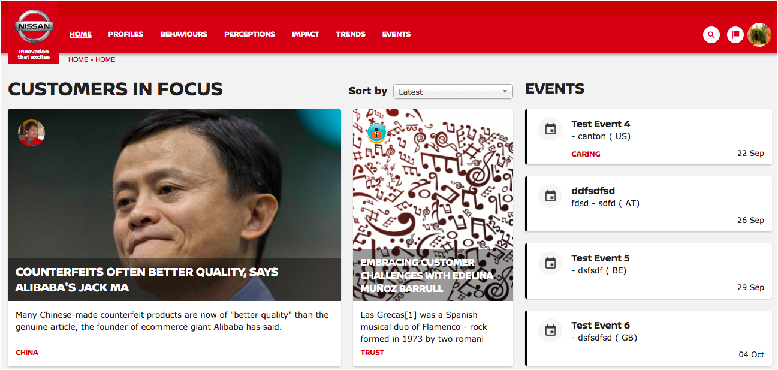
Task: Open the Jack Ma article image
Action: coord(174,205)
